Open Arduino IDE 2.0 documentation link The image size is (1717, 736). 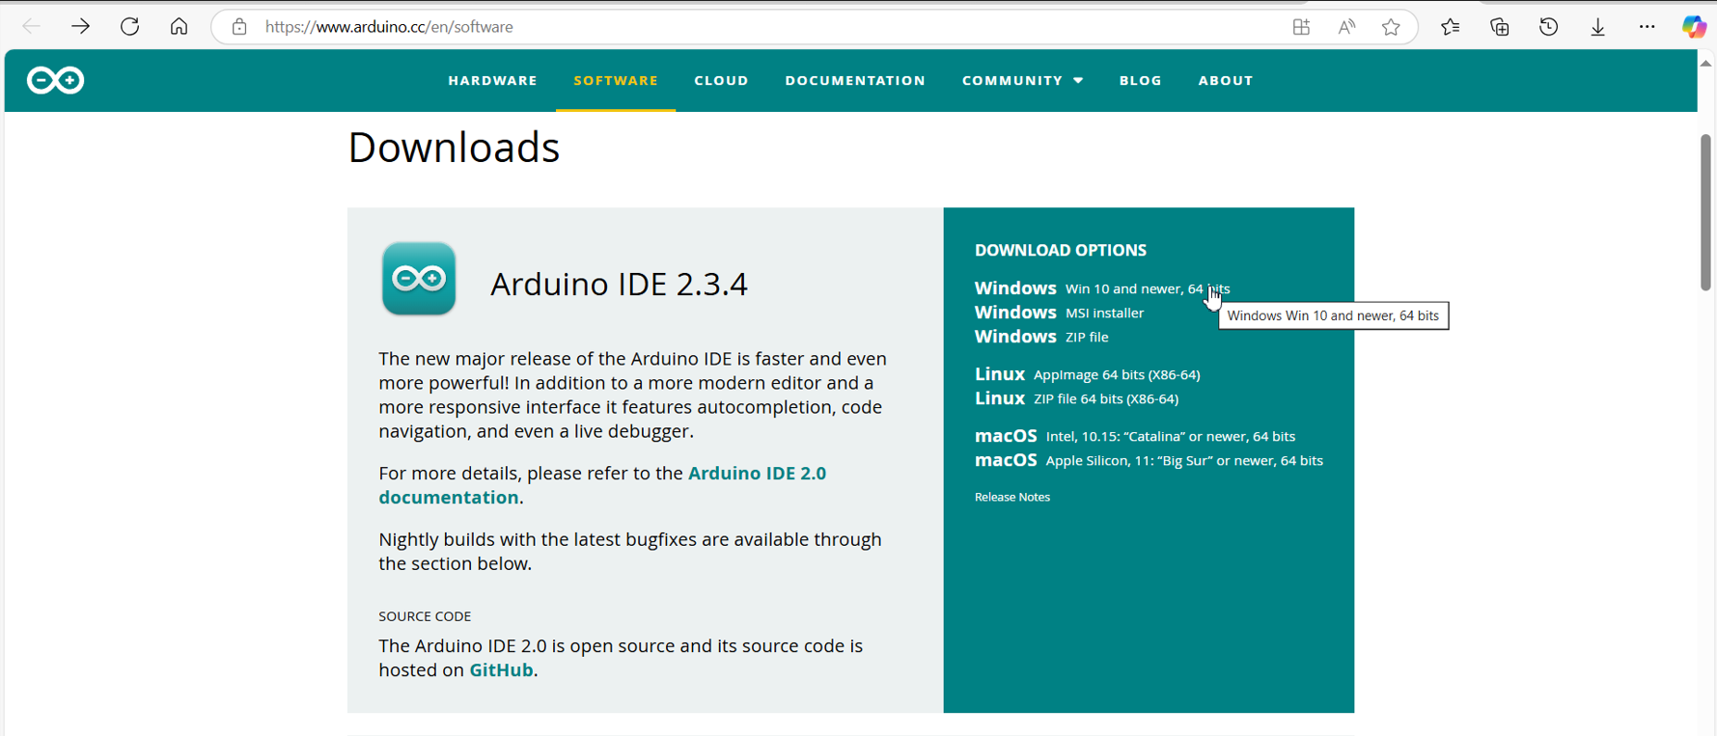602,485
